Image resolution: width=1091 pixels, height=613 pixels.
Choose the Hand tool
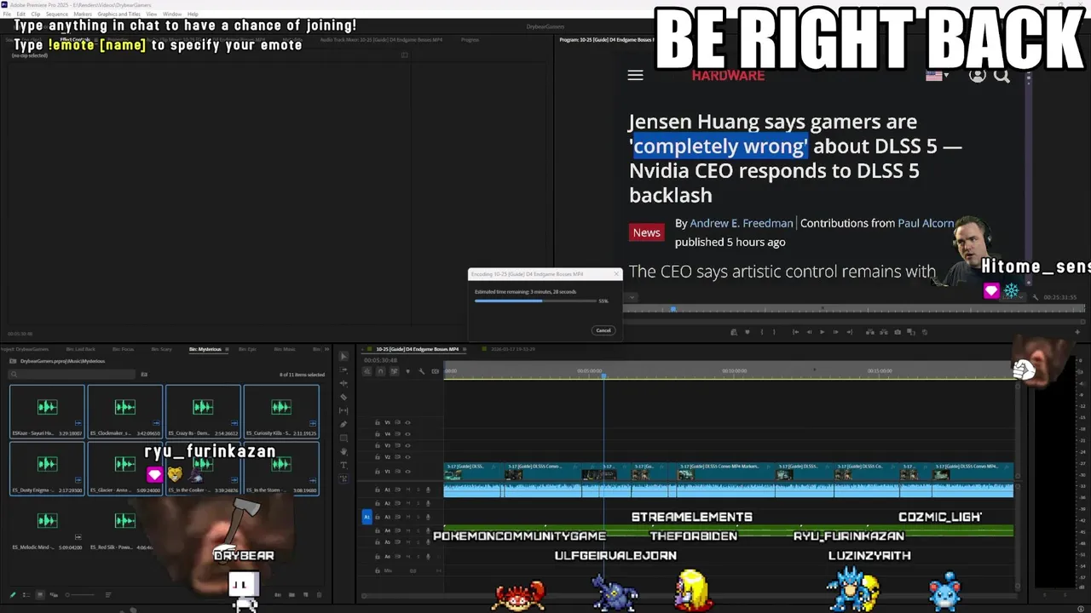[343, 451]
